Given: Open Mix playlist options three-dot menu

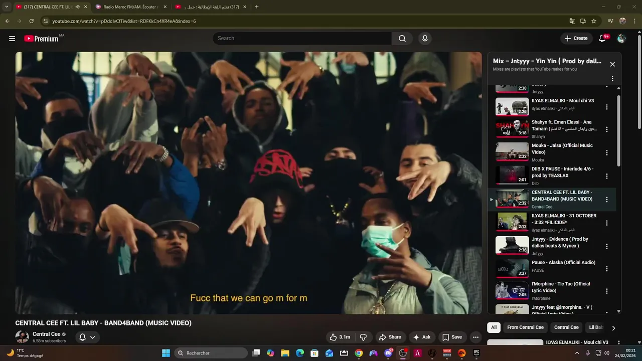Looking at the screenshot, I should coord(612,79).
